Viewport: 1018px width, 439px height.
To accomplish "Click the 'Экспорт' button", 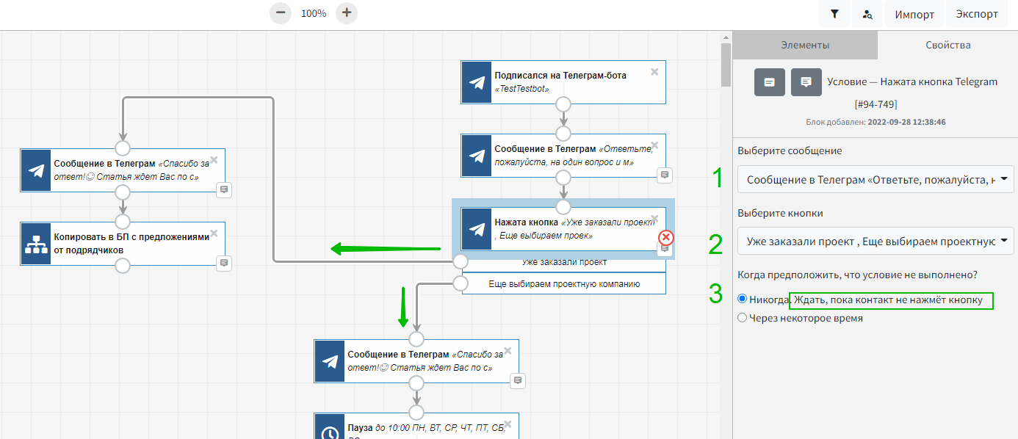I will [977, 14].
